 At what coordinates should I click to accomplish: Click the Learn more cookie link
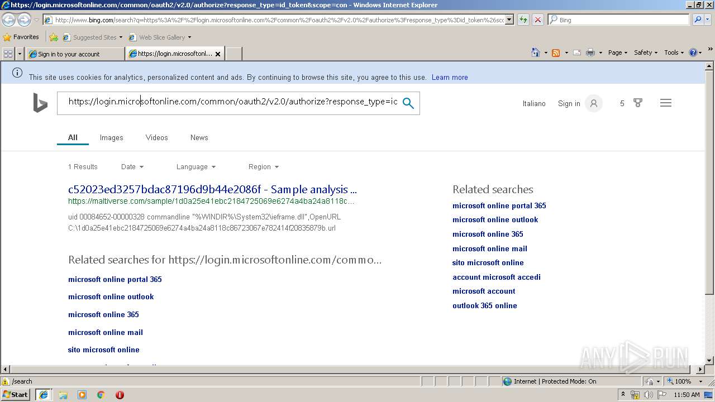(450, 77)
